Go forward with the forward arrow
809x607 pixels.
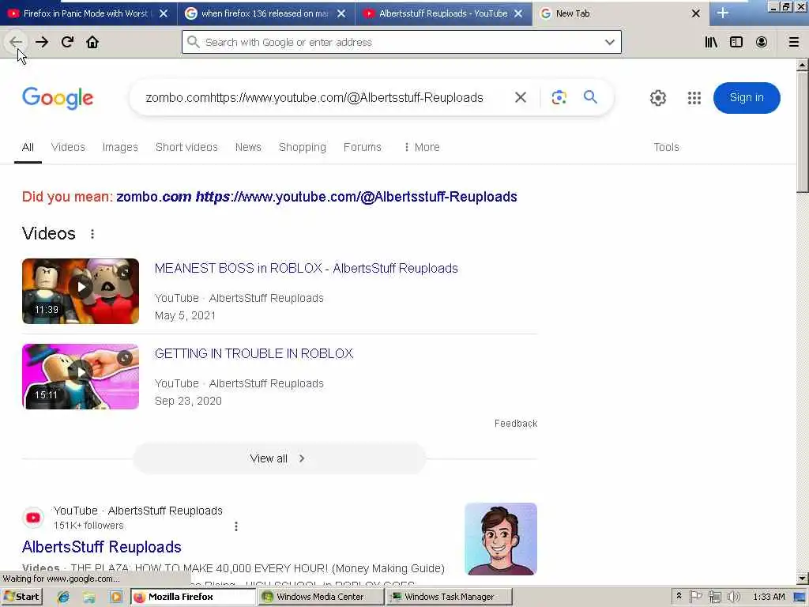pyautogui.click(x=42, y=42)
